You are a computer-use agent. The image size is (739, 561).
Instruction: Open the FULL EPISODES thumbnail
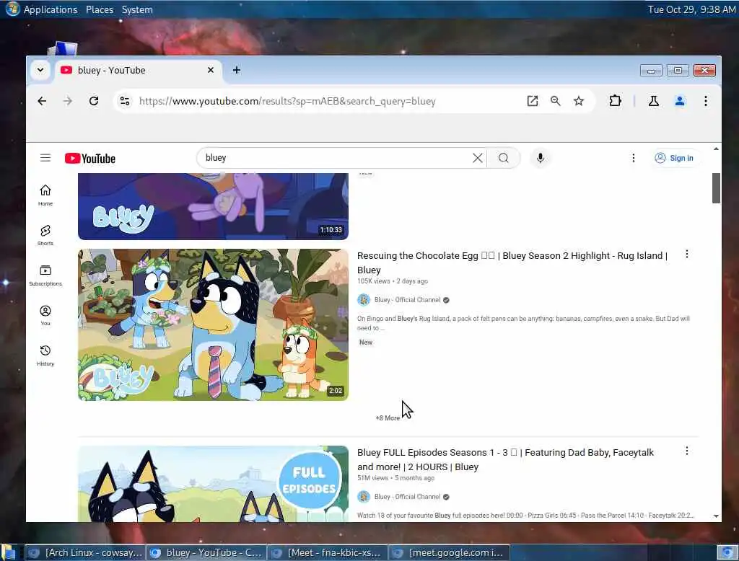point(213,484)
